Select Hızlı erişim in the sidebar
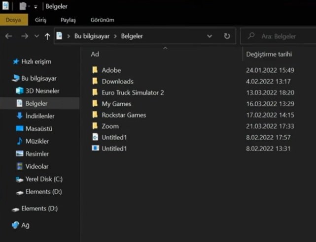The height and width of the screenshot is (242, 316). click(x=36, y=61)
